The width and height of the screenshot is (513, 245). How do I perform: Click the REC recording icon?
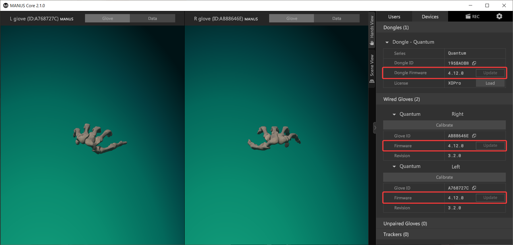[472, 16]
